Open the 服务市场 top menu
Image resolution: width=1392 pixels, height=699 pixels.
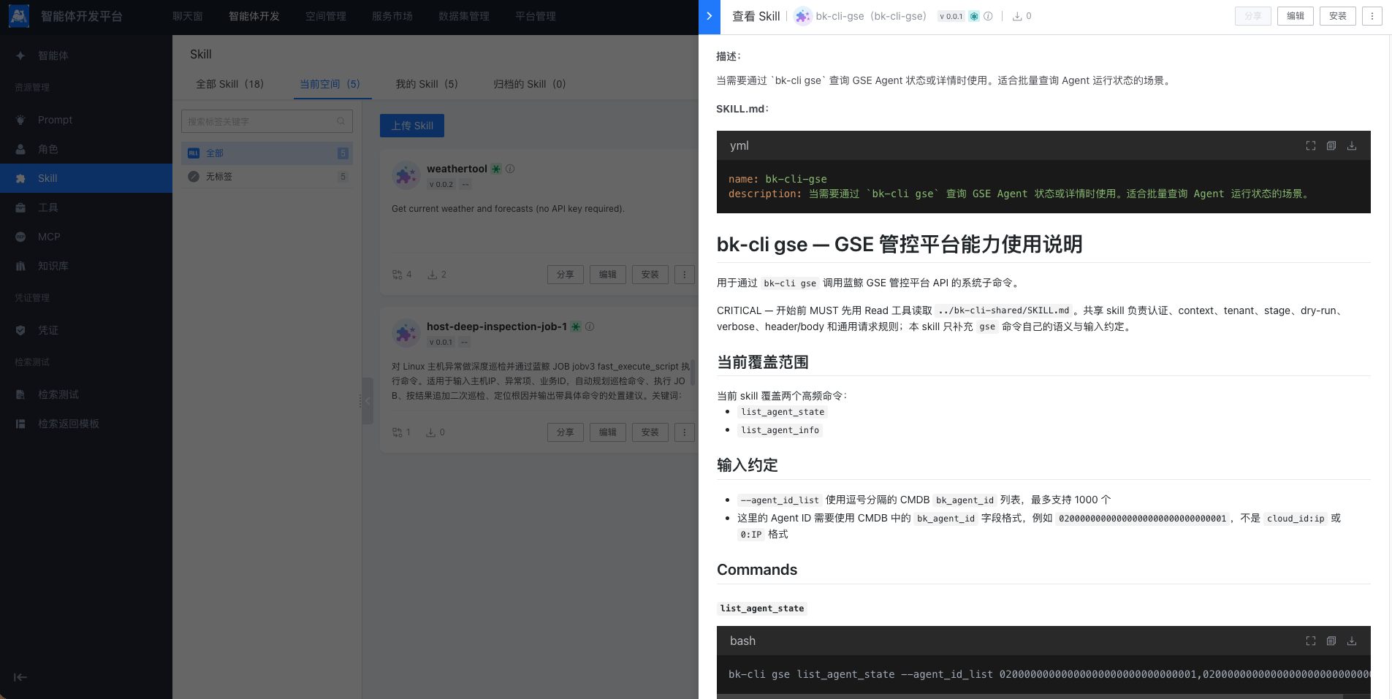tap(392, 16)
